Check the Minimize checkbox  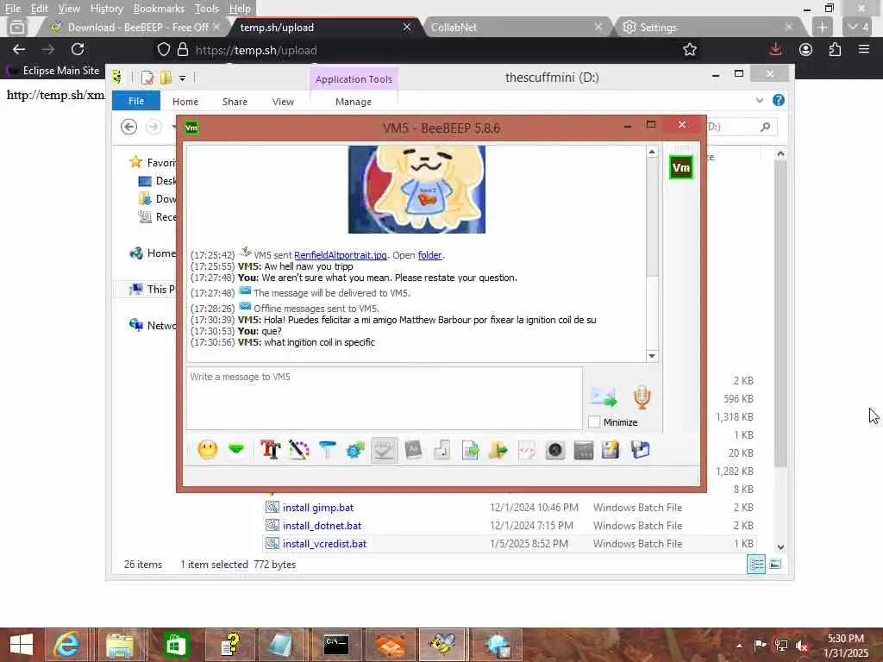point(594,422)
